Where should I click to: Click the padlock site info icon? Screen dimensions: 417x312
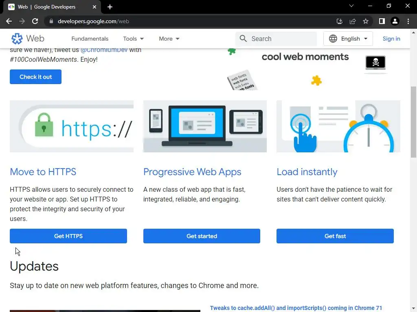click(51, 21)
